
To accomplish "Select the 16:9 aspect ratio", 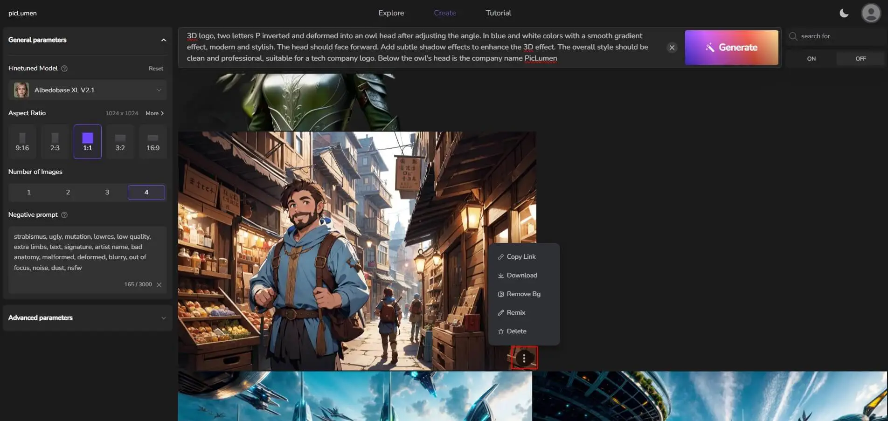I will pos(153,142).
